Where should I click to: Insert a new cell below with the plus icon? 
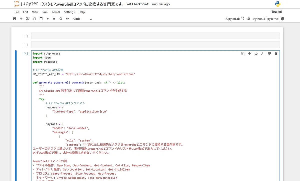tap(21, 19)
